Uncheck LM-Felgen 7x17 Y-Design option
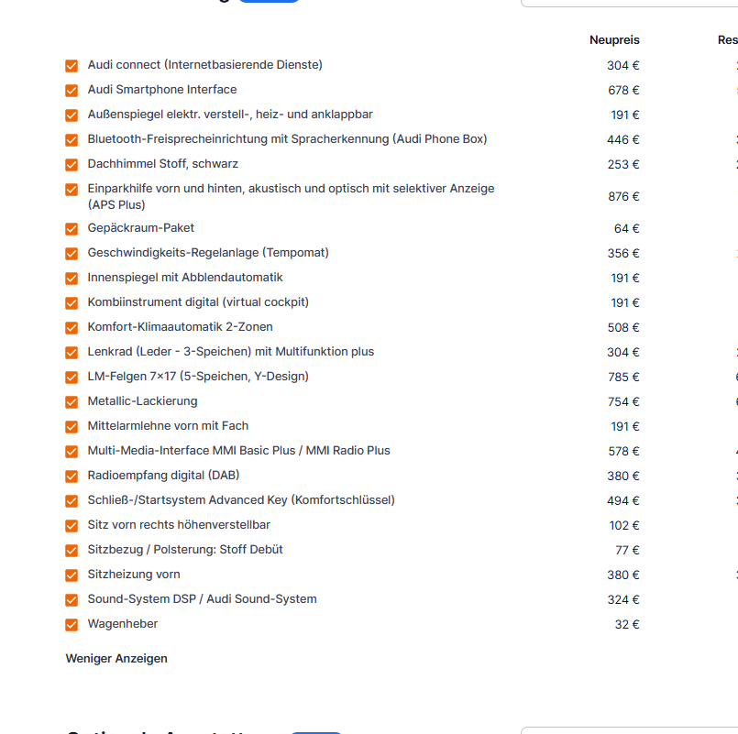The width and height of the screenshot is (738, 734). coord(72,378)
